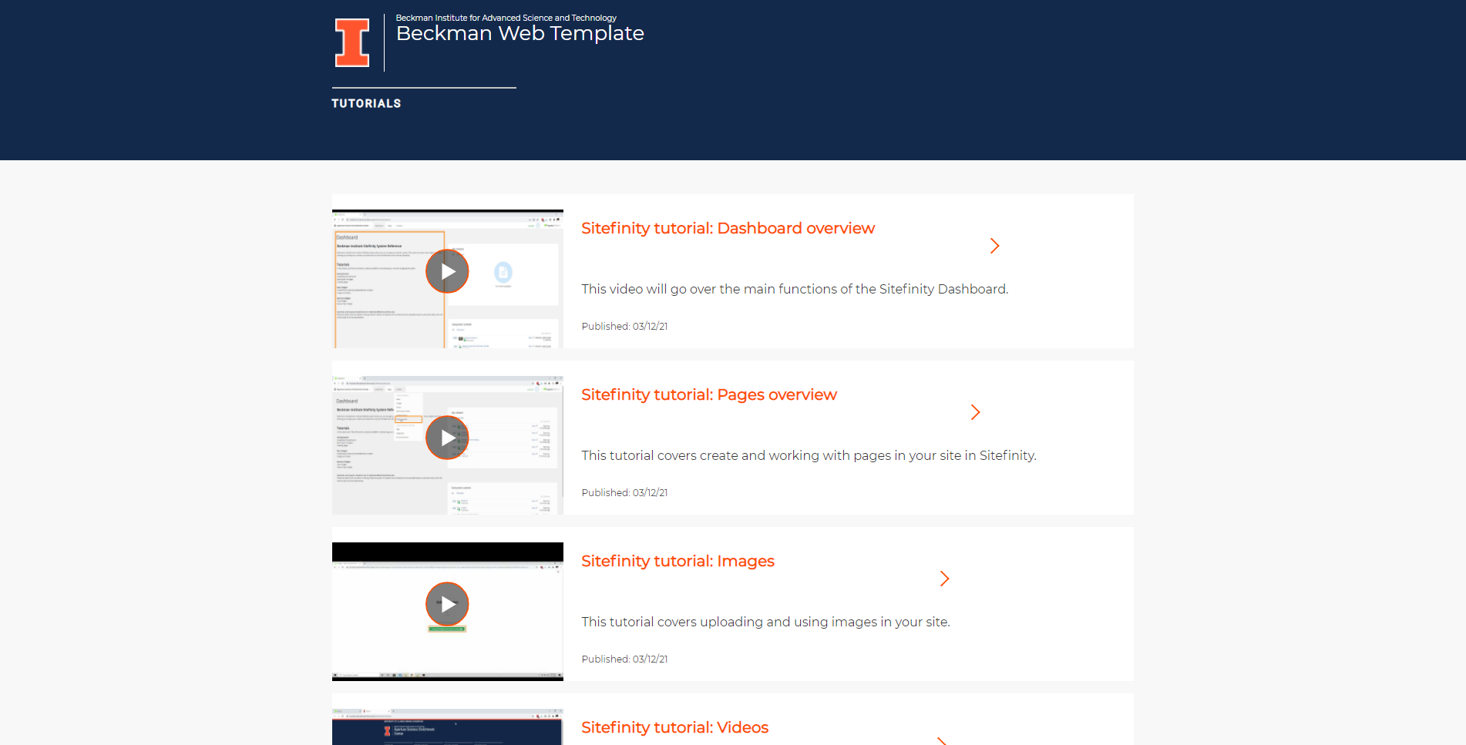Select the Images tutorial description text

(765, 622)
